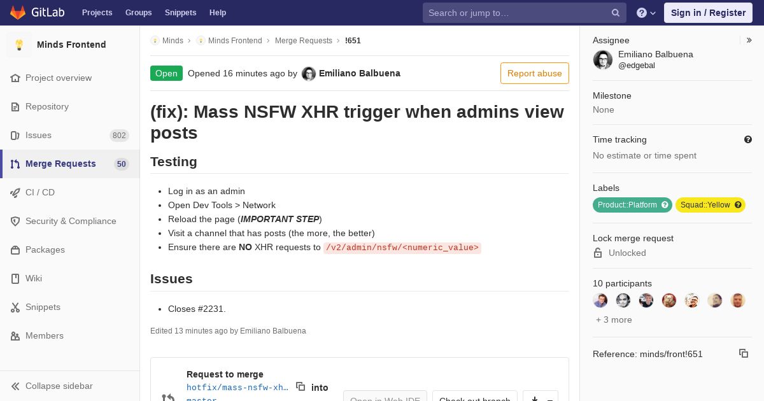Open the assignee avatar in the sidebar
The width and height of the screenshot is (764, 401).
pyautogui.click(x=603, y=60)
